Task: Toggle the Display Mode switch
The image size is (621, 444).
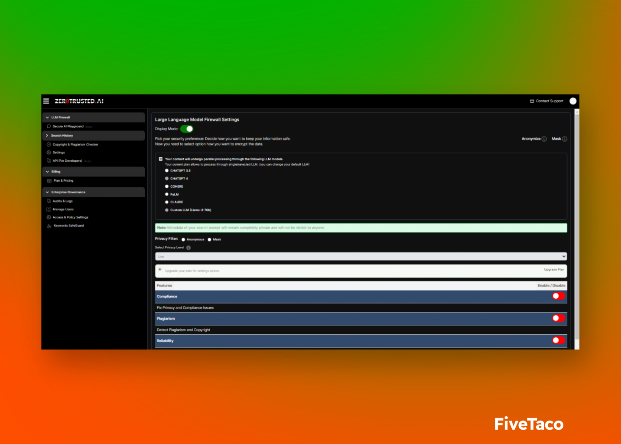Action: click(x=187, y=129)
